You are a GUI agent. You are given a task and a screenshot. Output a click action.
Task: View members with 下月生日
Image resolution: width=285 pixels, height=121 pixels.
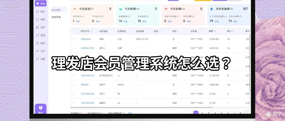pos(98,21)
